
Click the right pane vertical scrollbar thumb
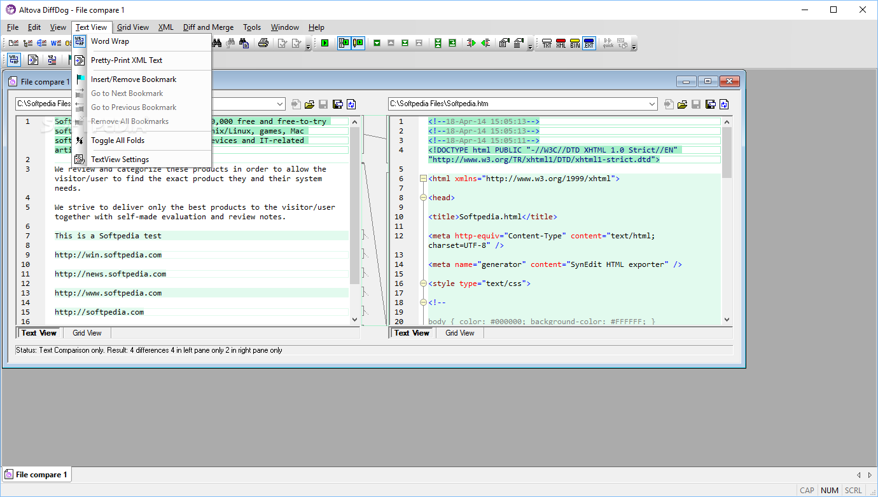pyautogui.click(x=727, y=153)
